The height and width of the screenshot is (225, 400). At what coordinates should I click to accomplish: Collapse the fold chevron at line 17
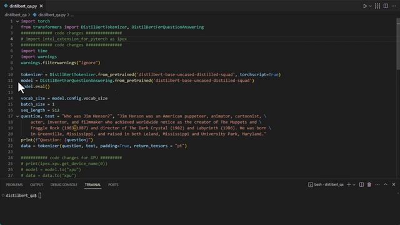pos(17,116)
